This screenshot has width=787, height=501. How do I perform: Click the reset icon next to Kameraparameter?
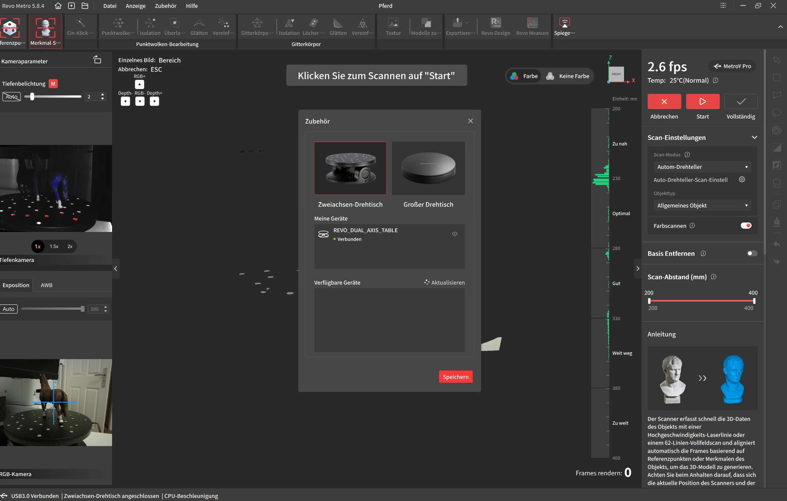pyautogui.click(x=97, y=60)
